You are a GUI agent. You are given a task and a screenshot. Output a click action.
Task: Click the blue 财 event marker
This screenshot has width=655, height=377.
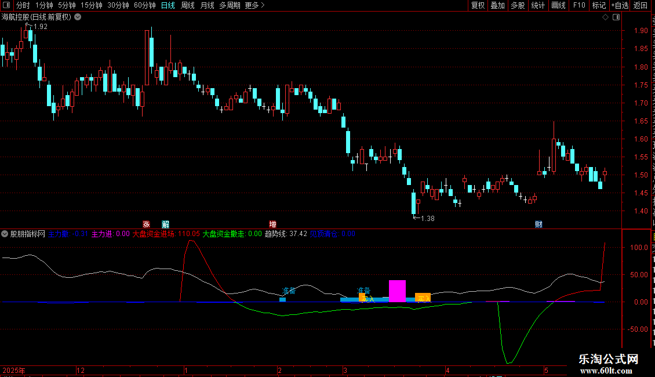(x=538, y=224)
